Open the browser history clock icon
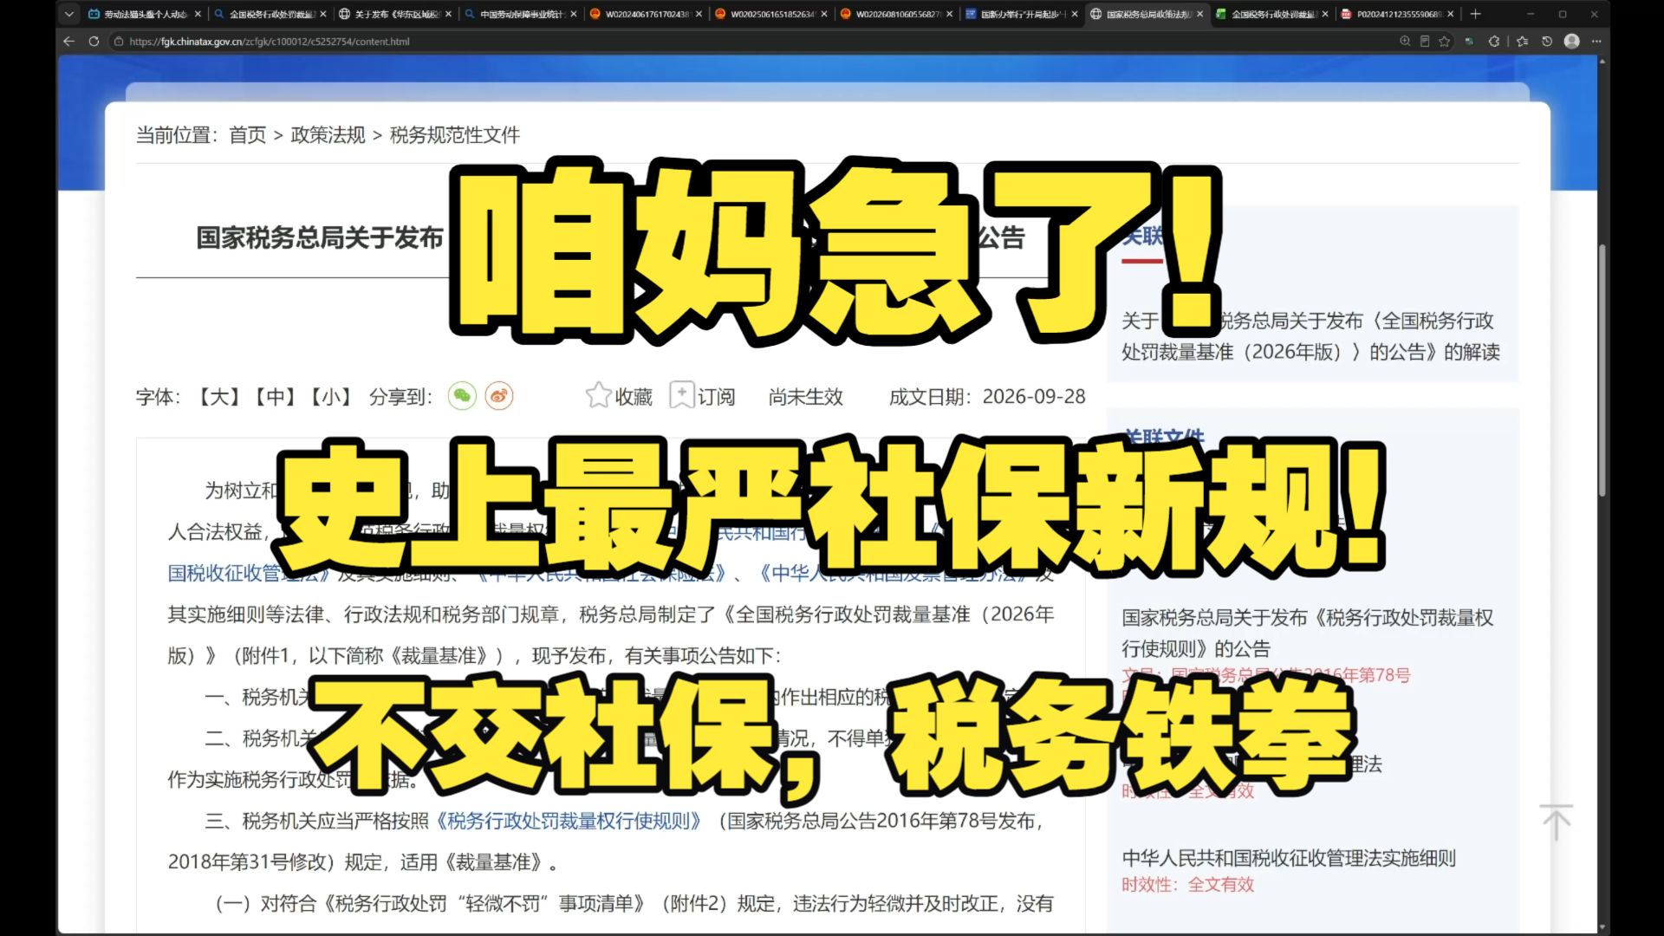This screenshot has height=936, width=1664. [1547, 41]
